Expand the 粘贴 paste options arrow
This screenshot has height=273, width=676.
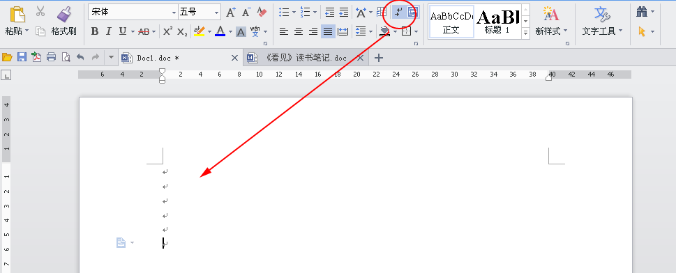[27, 31]
